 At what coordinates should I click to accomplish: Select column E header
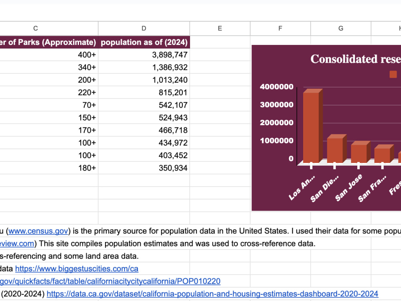pyautogui.click(x=220, y=28)
